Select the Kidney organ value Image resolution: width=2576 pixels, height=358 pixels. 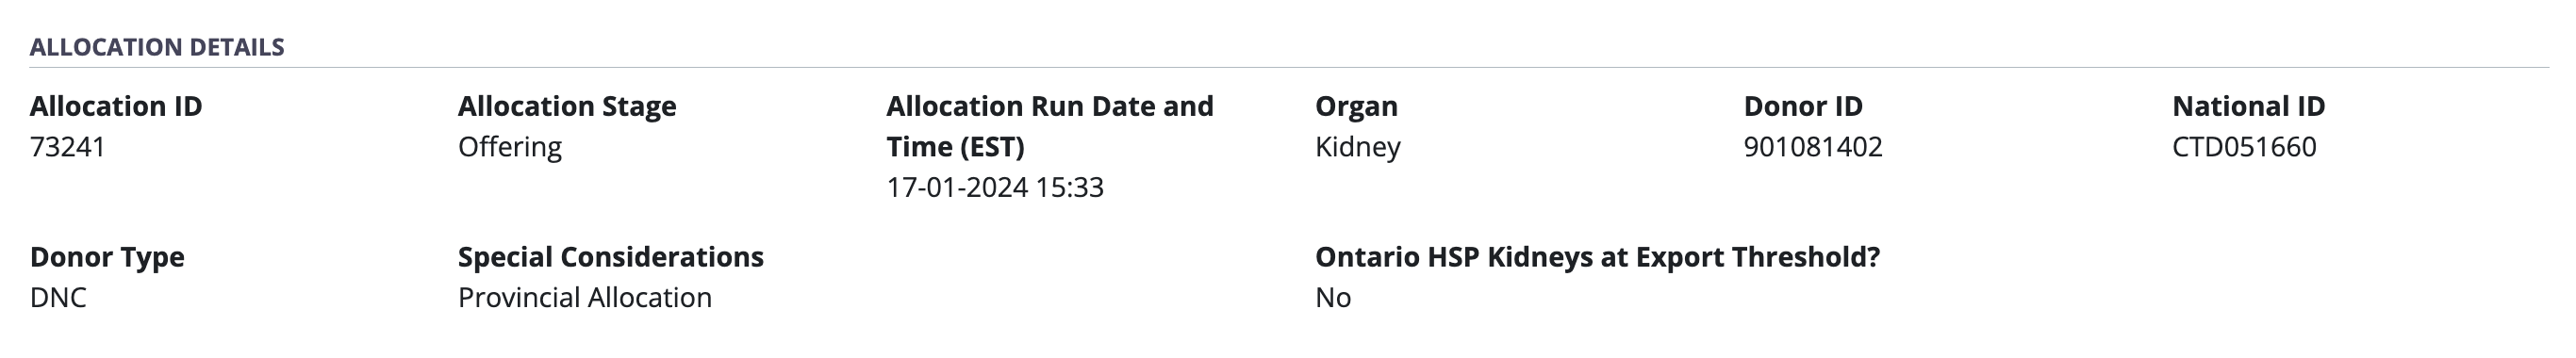point(1358,147)
